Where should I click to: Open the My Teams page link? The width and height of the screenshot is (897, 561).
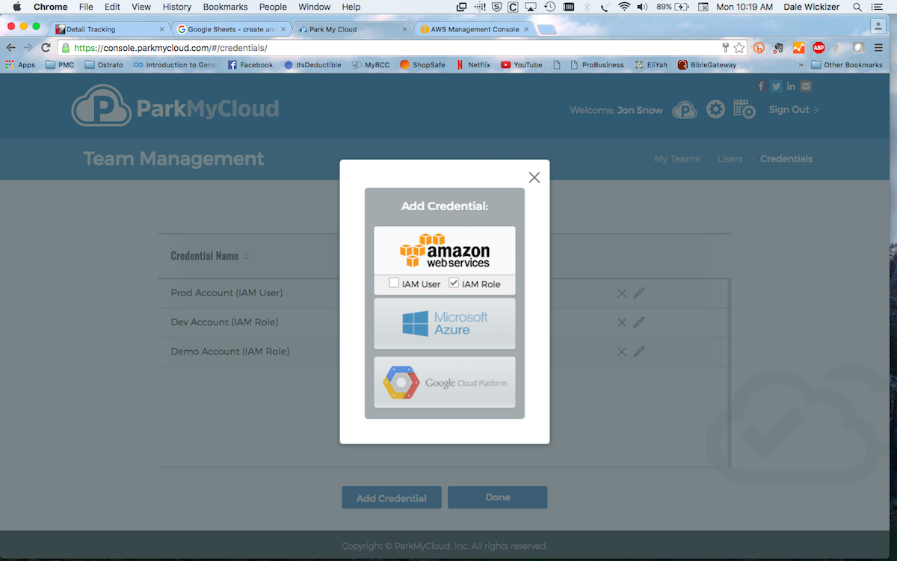point(677,159)
